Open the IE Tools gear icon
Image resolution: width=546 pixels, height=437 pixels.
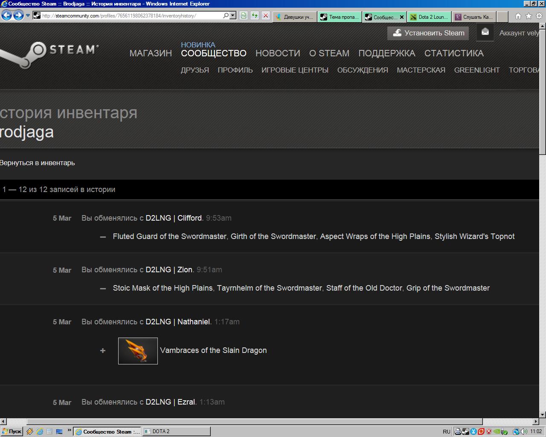point(539,16)
